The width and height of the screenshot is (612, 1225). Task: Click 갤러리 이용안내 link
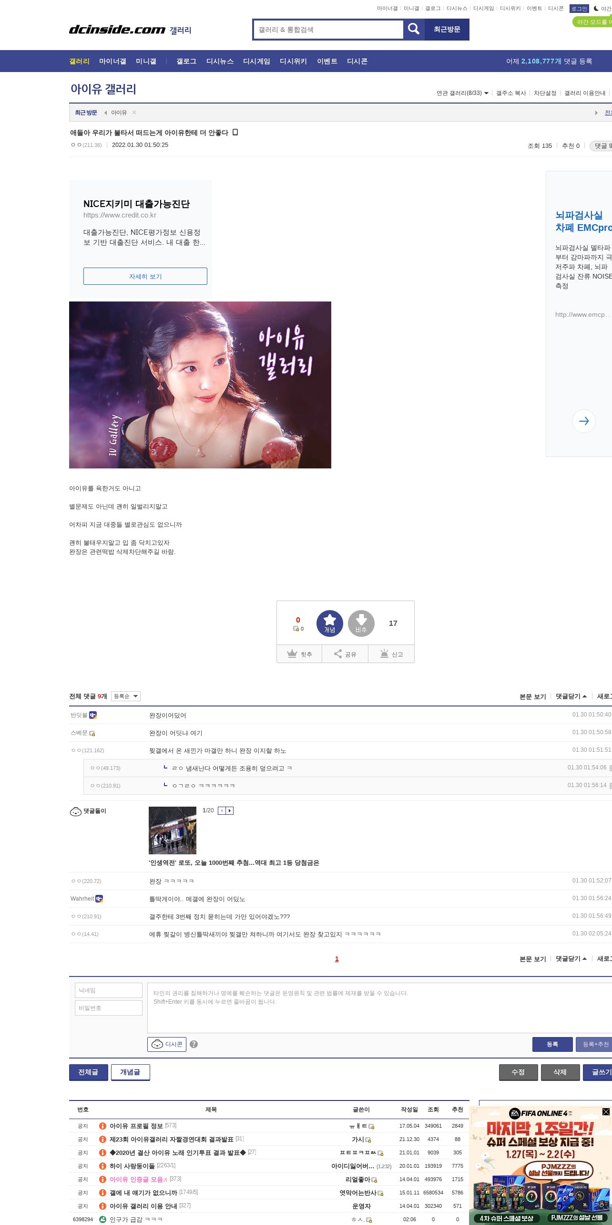[585, 93]
